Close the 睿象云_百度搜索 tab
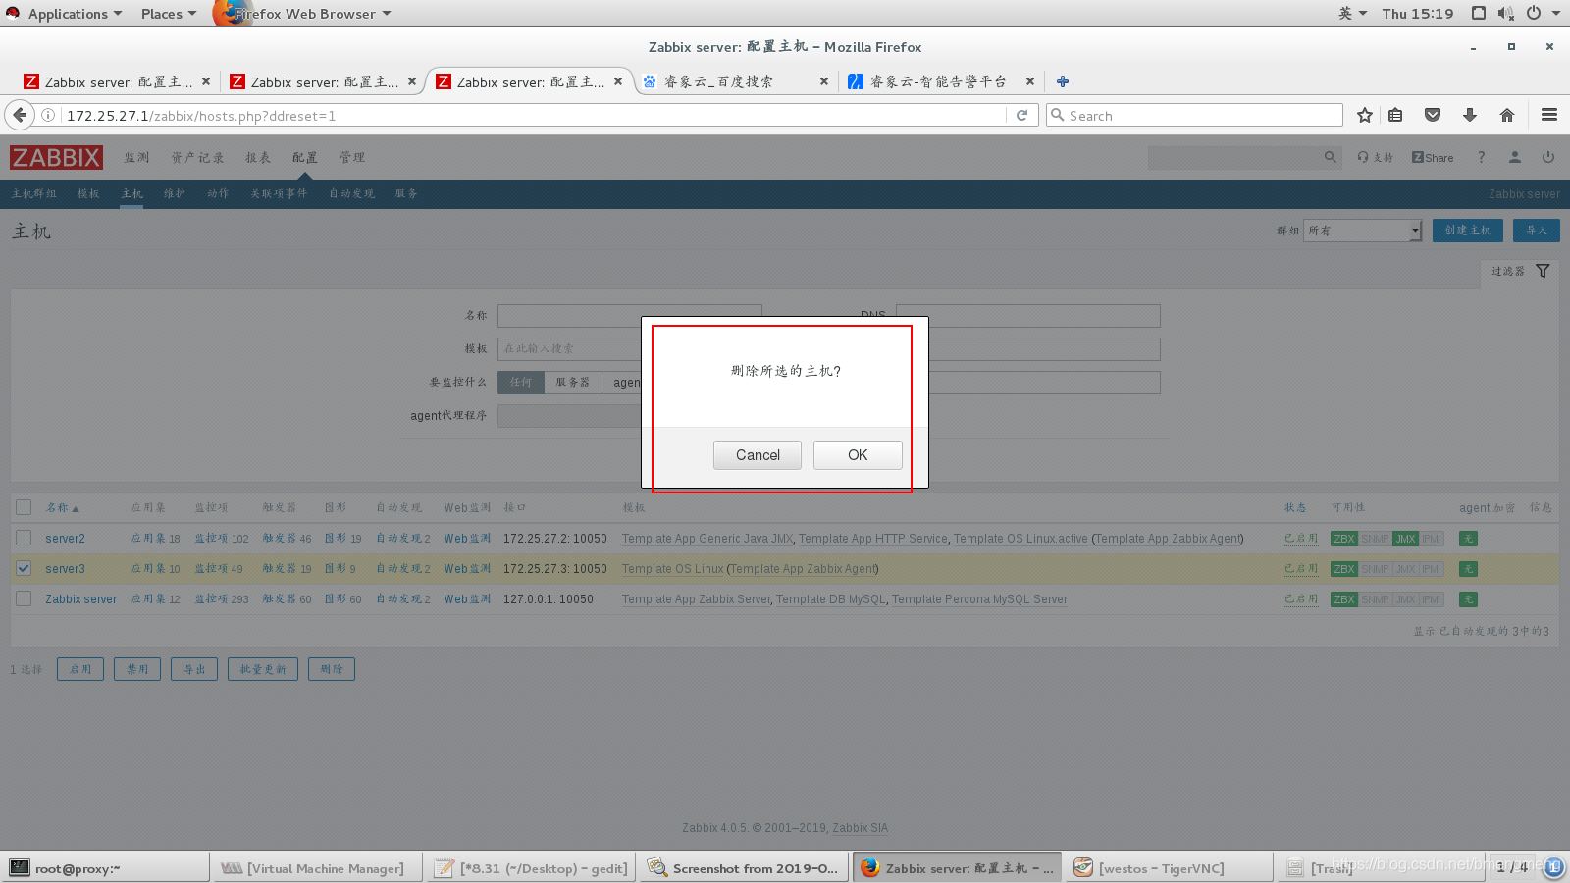The width and height of the screenshot is (1570, 883). (824, 81)
